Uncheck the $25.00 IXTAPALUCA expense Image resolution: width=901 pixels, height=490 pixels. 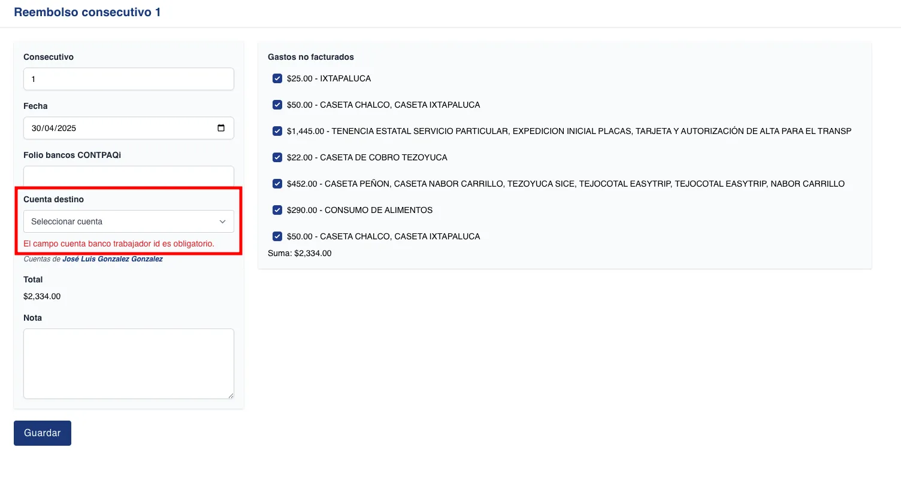click(277, 78)
